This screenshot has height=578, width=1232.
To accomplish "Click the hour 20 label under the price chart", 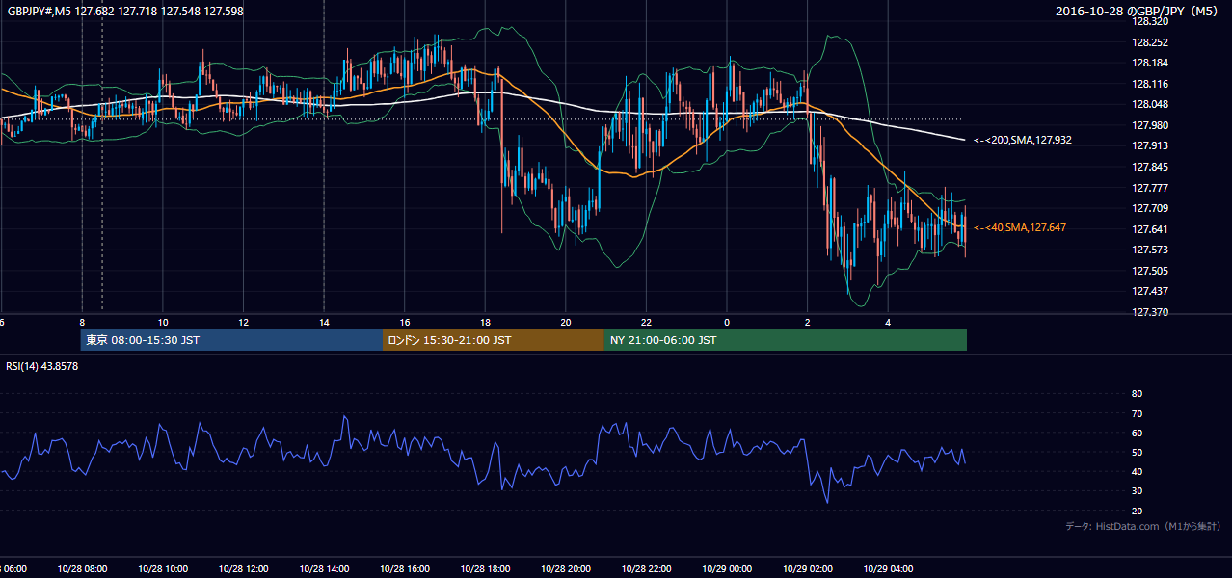I will point(566,322).
